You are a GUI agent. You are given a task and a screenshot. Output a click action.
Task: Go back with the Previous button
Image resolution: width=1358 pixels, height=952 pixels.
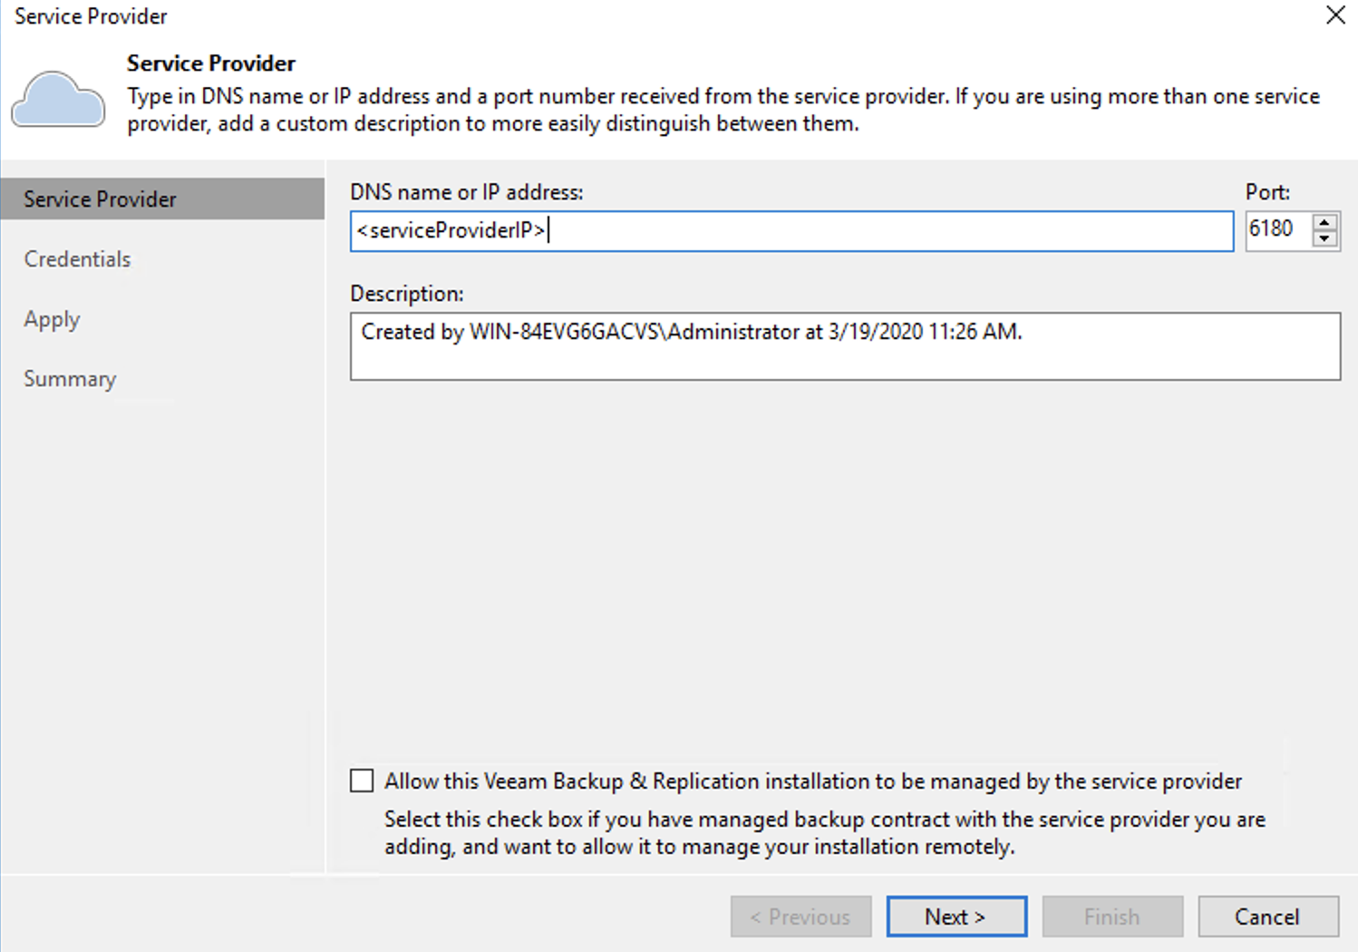pyautogui.click(x=800, y=917)
